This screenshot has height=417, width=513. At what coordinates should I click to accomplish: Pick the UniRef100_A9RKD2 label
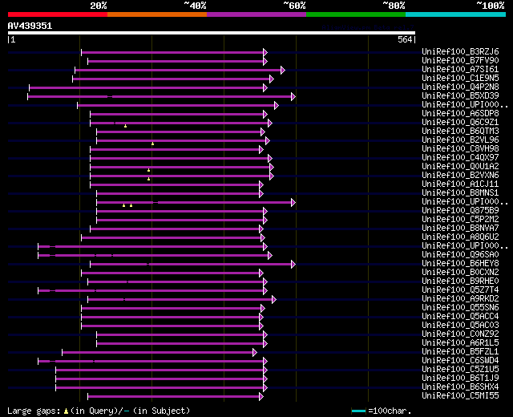460,299
